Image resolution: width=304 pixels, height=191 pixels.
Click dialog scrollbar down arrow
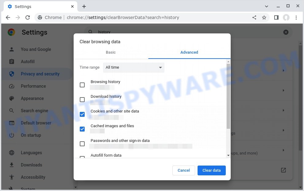click(229, 155)
